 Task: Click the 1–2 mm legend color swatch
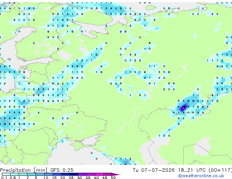click(x=23, y=174)
